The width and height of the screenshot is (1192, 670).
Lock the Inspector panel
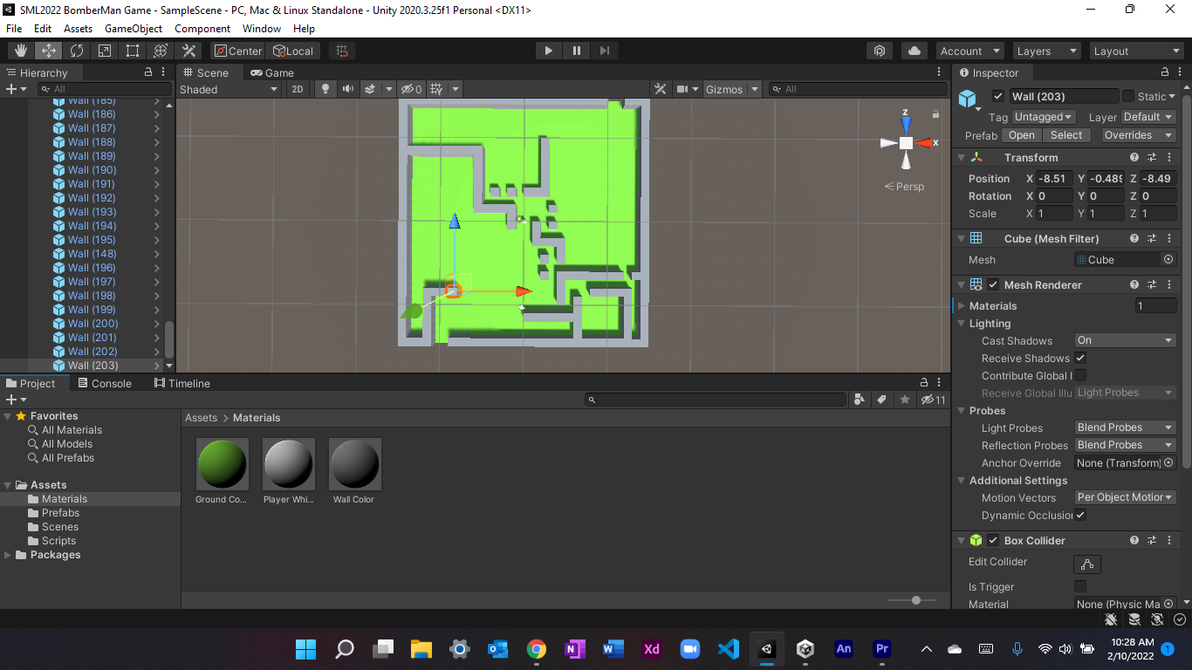click(1164, 72)
